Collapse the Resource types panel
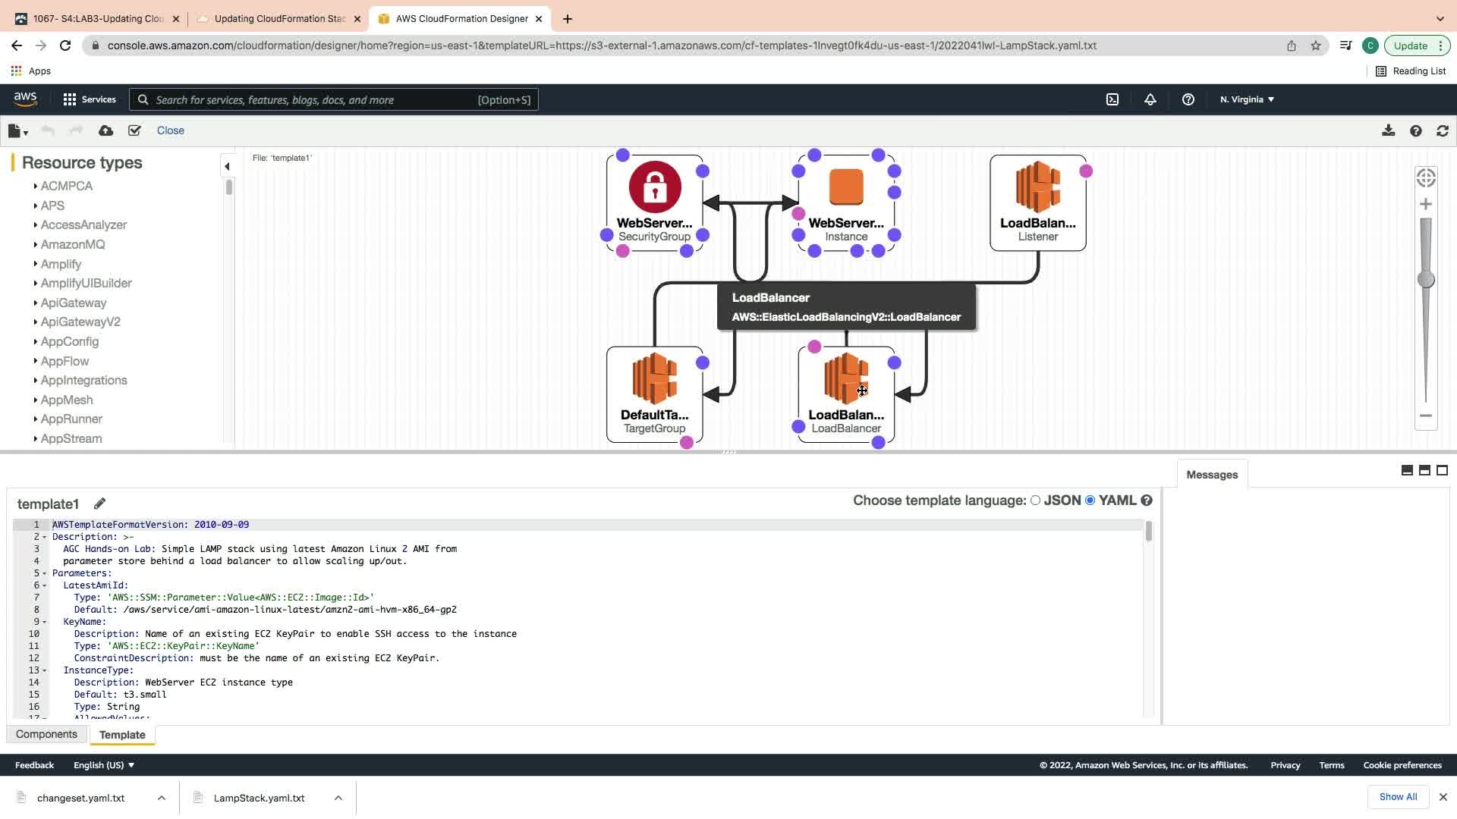The height and width of the screenshot is (819, 1457). [226, 166]
